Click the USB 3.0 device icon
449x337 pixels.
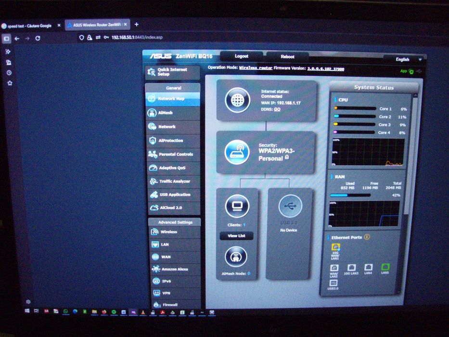(290, 206)
